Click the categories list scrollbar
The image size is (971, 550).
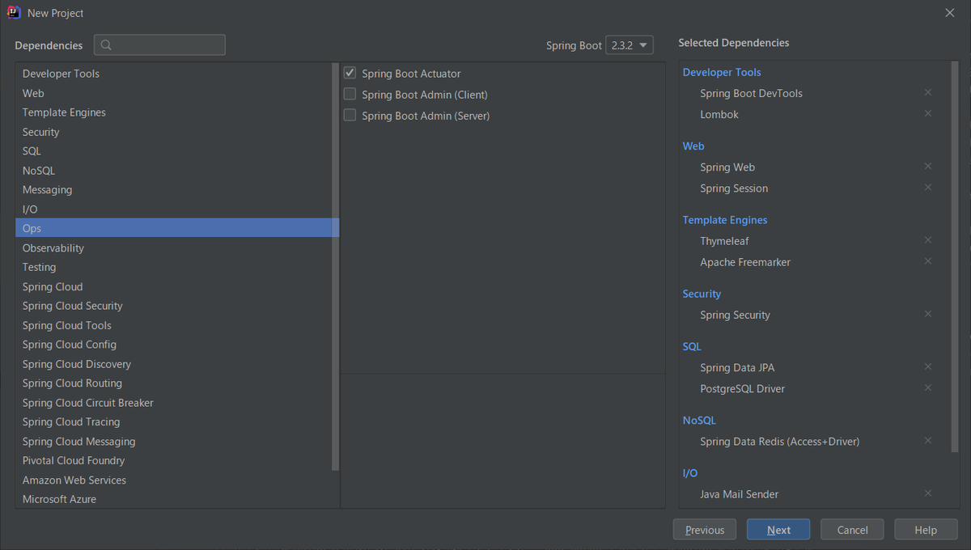point(335,267)
